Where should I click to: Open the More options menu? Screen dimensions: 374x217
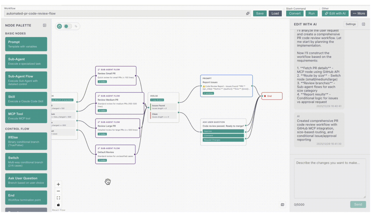358,13
